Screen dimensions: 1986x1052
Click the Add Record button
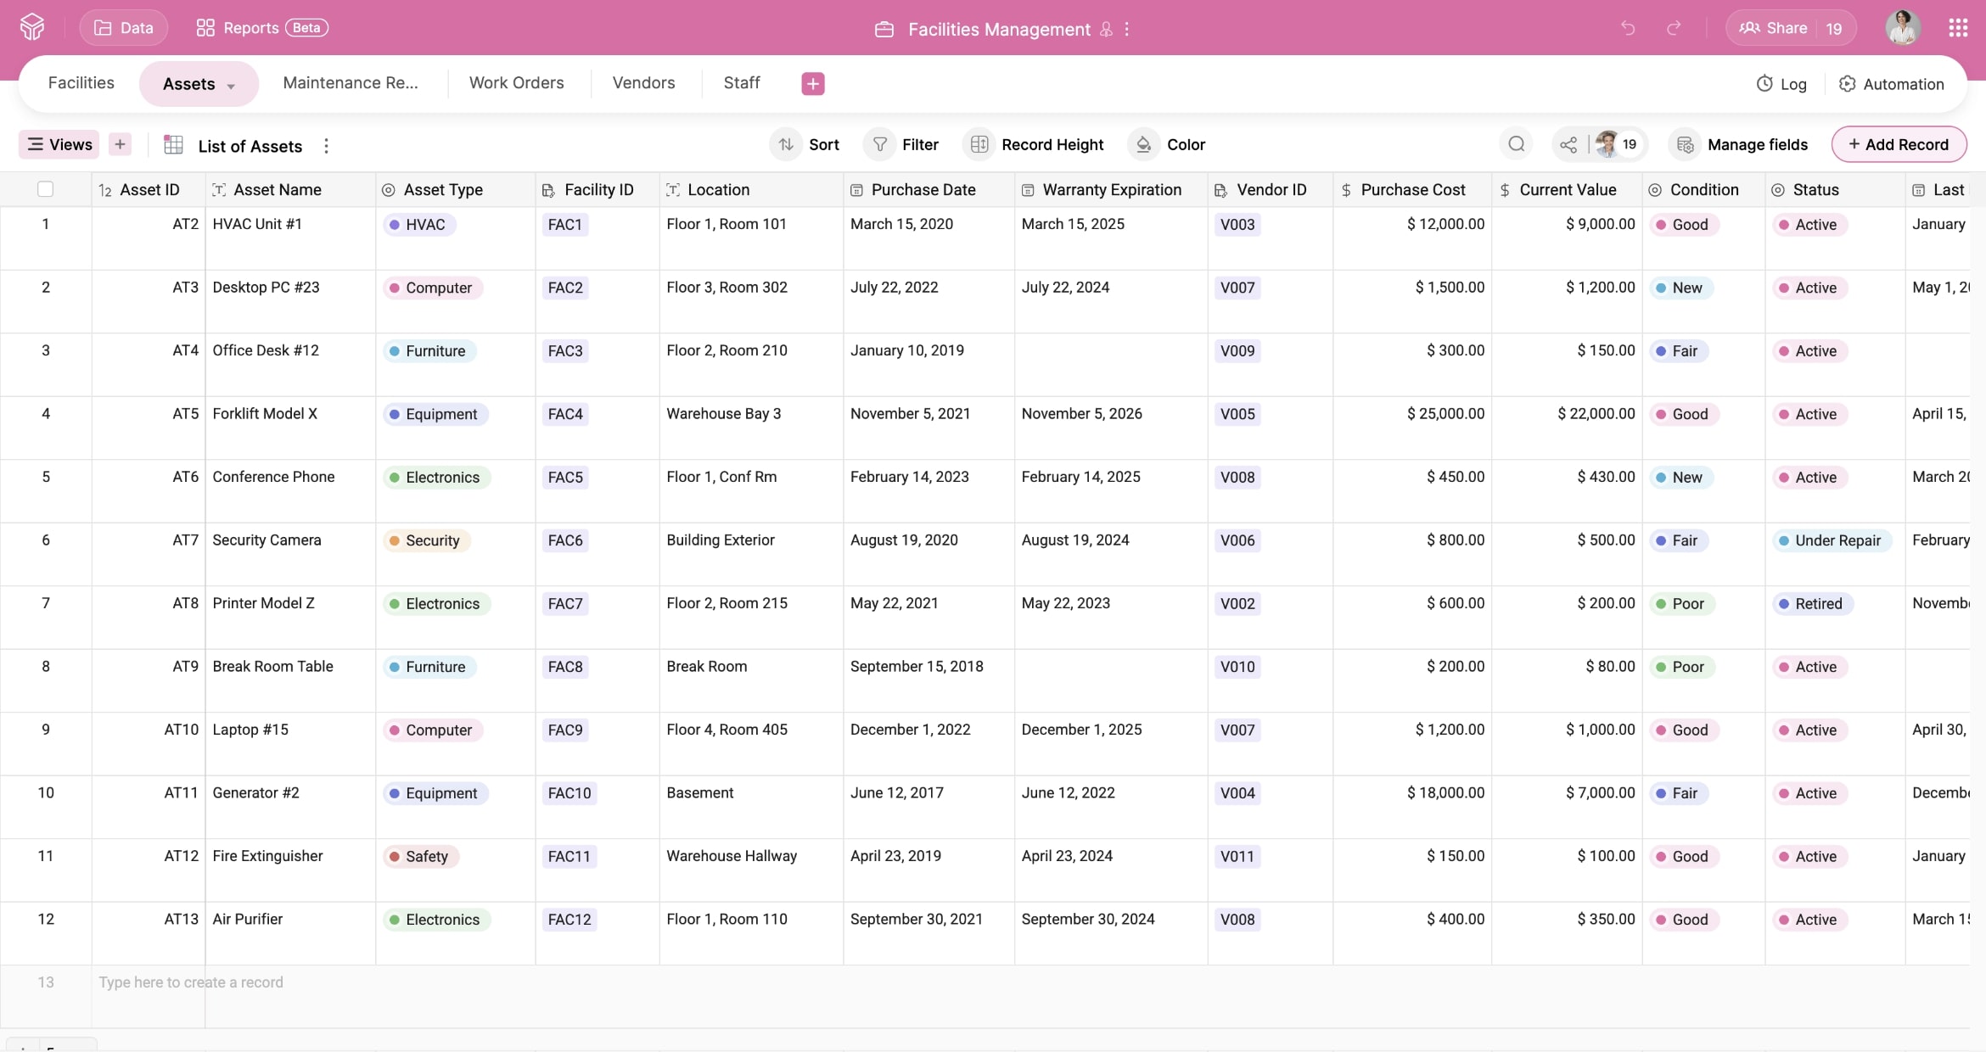point(1899,144)
